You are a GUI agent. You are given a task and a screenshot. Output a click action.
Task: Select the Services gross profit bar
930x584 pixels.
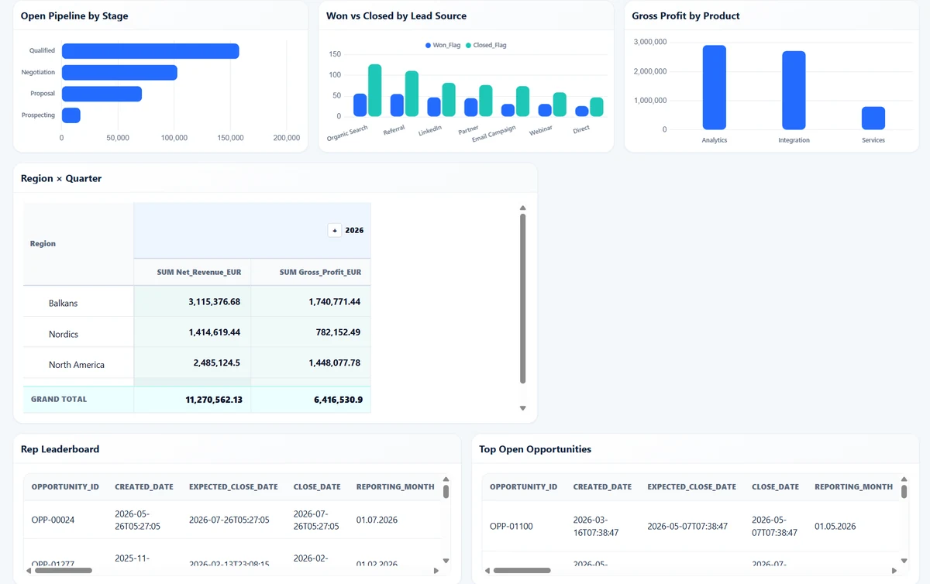point(873,119)
